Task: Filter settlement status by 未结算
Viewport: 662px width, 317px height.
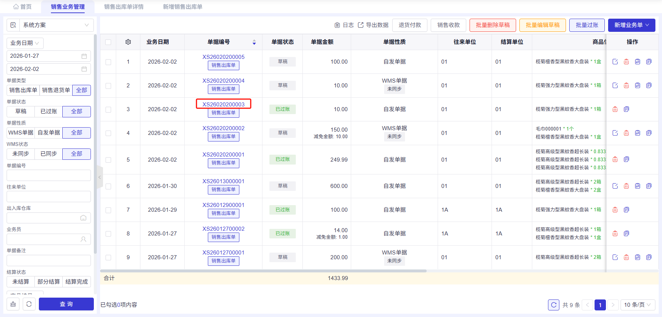Action: [x=21, y=282]
